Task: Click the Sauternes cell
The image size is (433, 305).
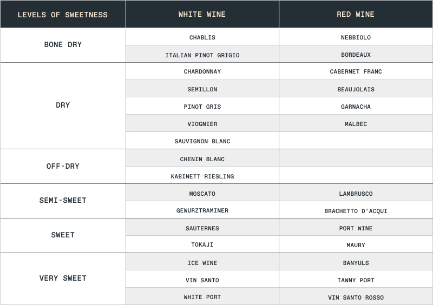Action: [202, 227]
